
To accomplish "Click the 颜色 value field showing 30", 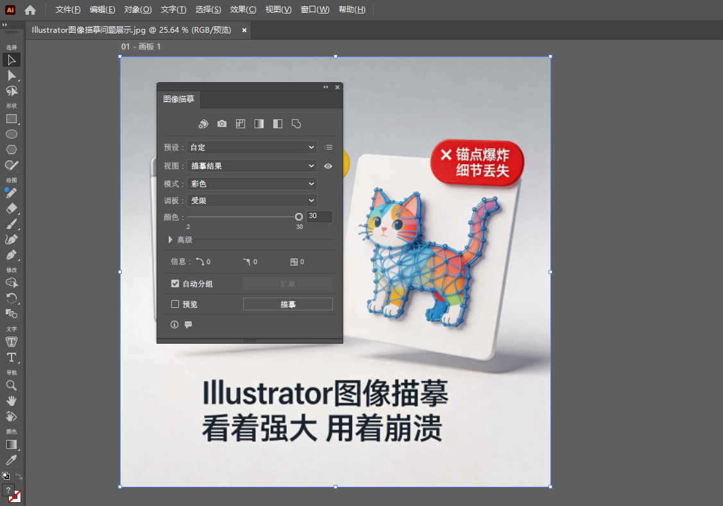I will pyautogui.click(x=319, y=216).
